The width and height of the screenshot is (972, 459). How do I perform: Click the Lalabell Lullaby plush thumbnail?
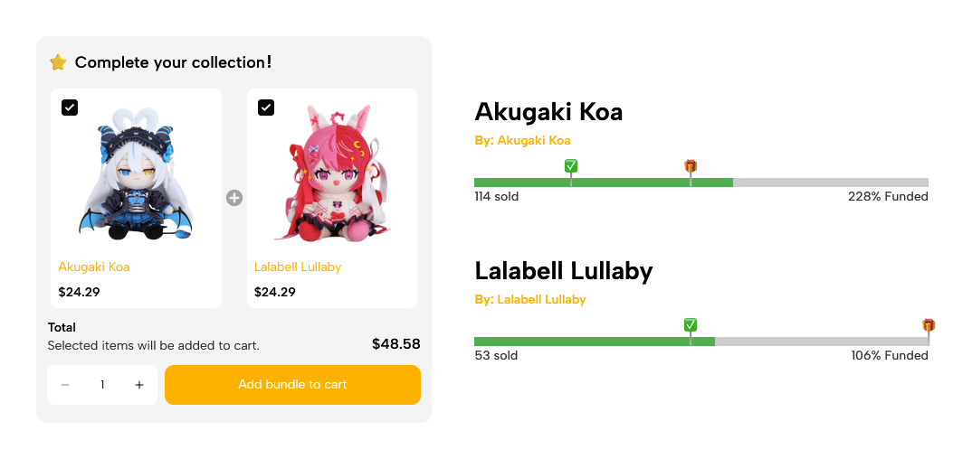tap(332, 183)
